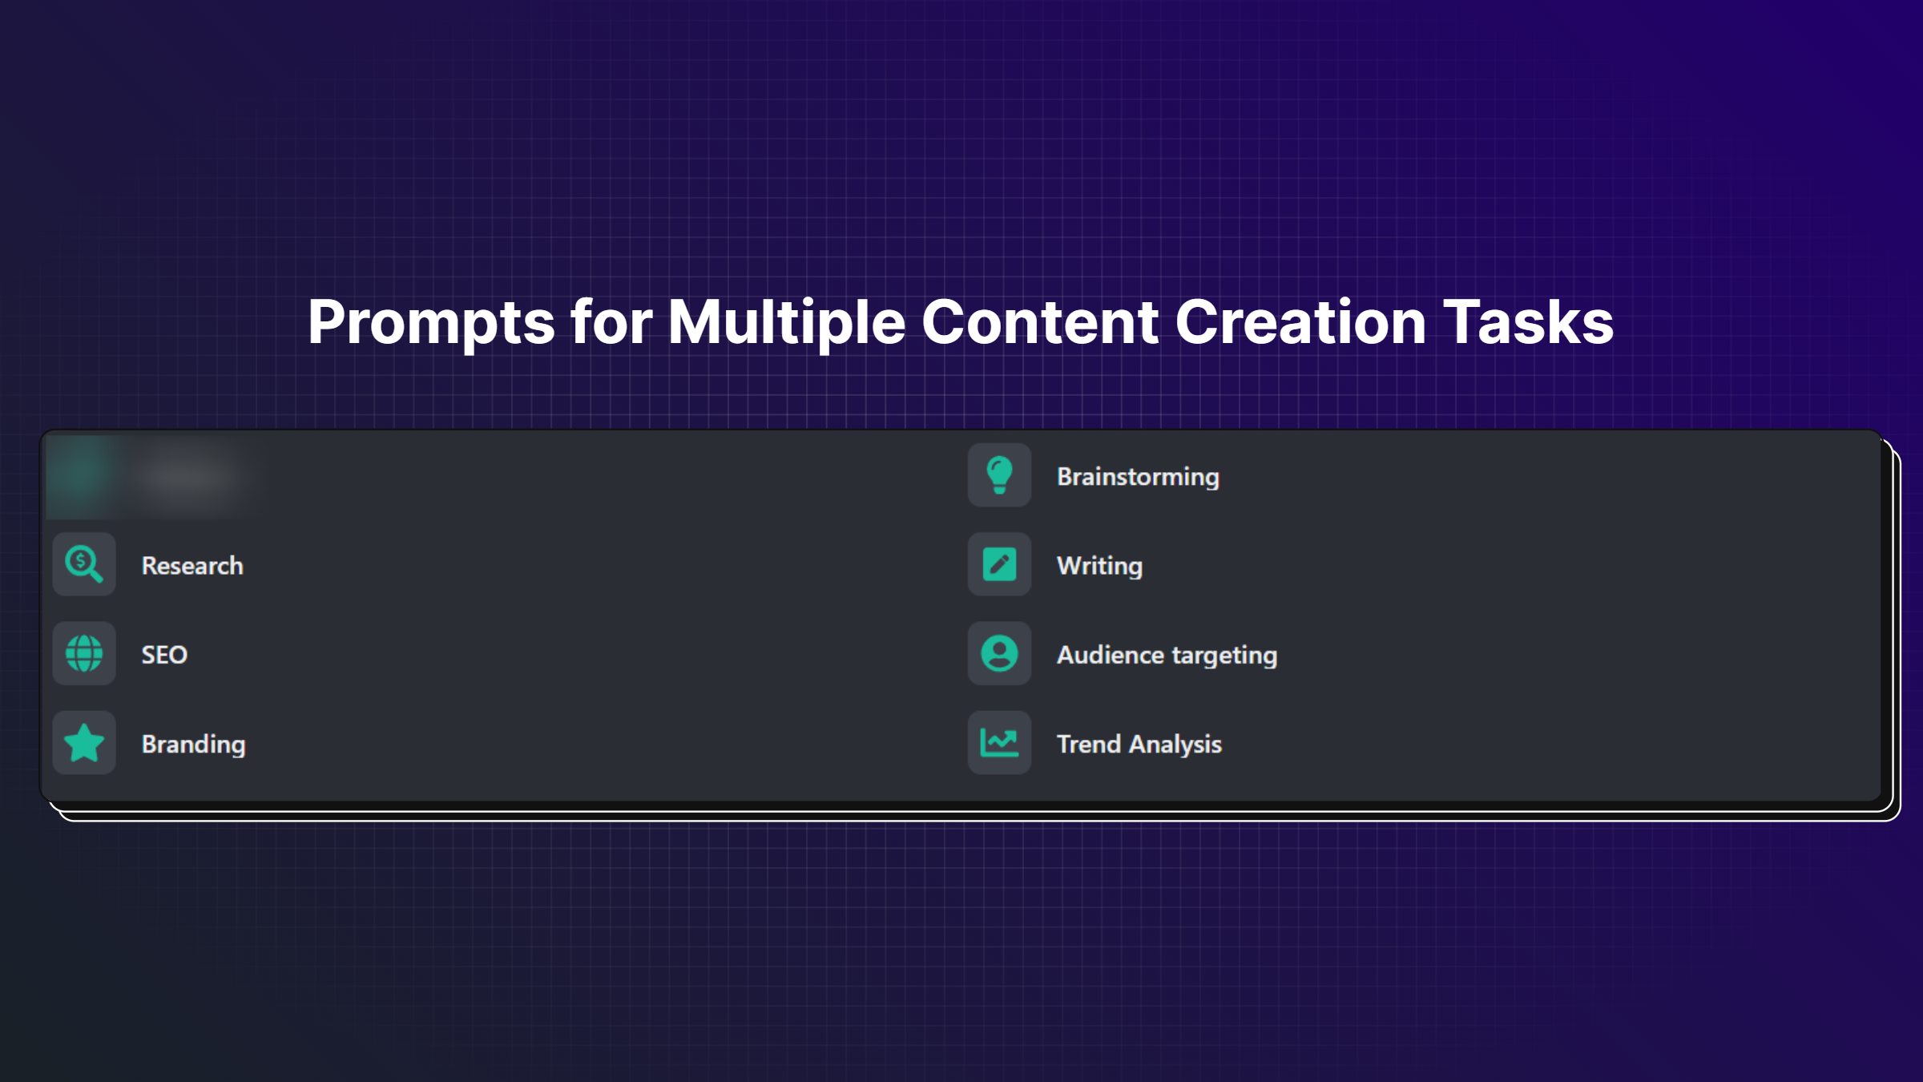This screenshot has height=1082, width=1923.
Task: Open the Research category label
Action: pos(192,566)
